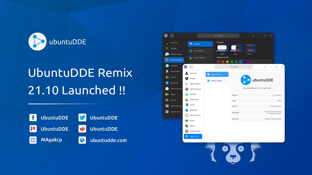
Task: Maximize the dark settings window
Action: point(265,36)
